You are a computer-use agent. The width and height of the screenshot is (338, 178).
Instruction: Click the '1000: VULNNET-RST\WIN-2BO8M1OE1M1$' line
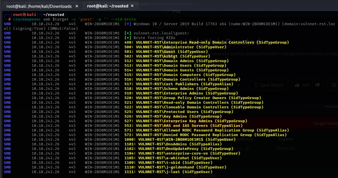pos(180,140)
